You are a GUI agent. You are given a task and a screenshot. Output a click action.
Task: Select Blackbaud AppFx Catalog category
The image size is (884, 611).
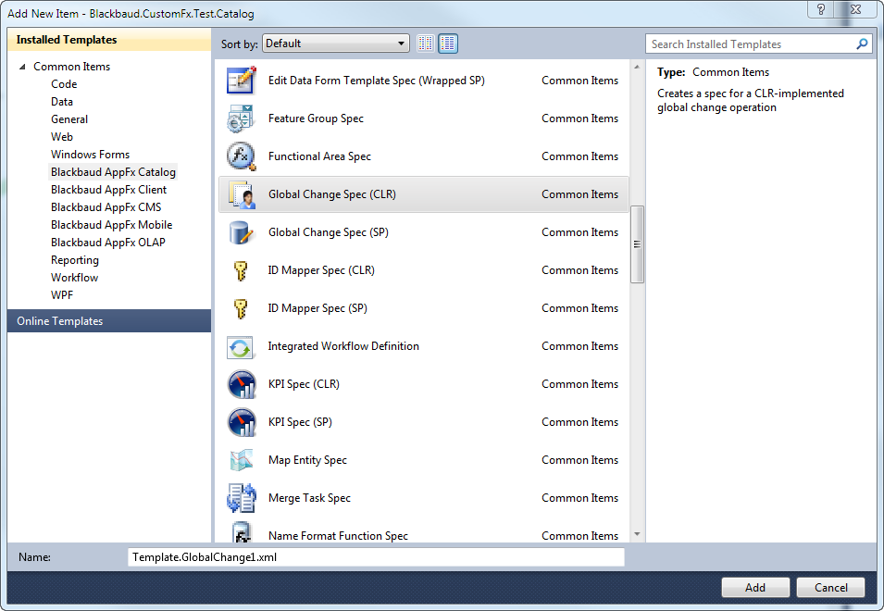[x=113, y=172]
